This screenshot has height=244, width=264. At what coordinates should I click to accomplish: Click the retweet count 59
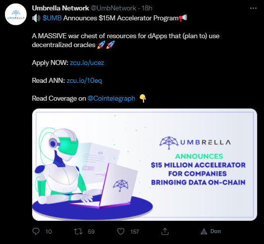[x=91, y=232]
